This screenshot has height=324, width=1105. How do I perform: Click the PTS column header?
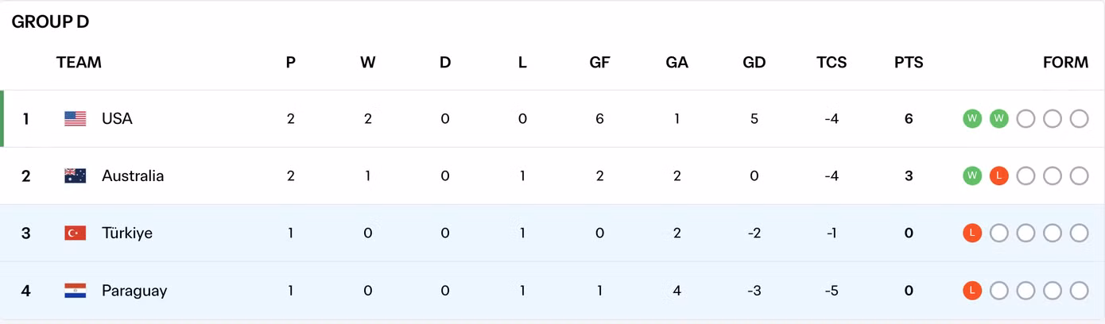pos(909,62)
